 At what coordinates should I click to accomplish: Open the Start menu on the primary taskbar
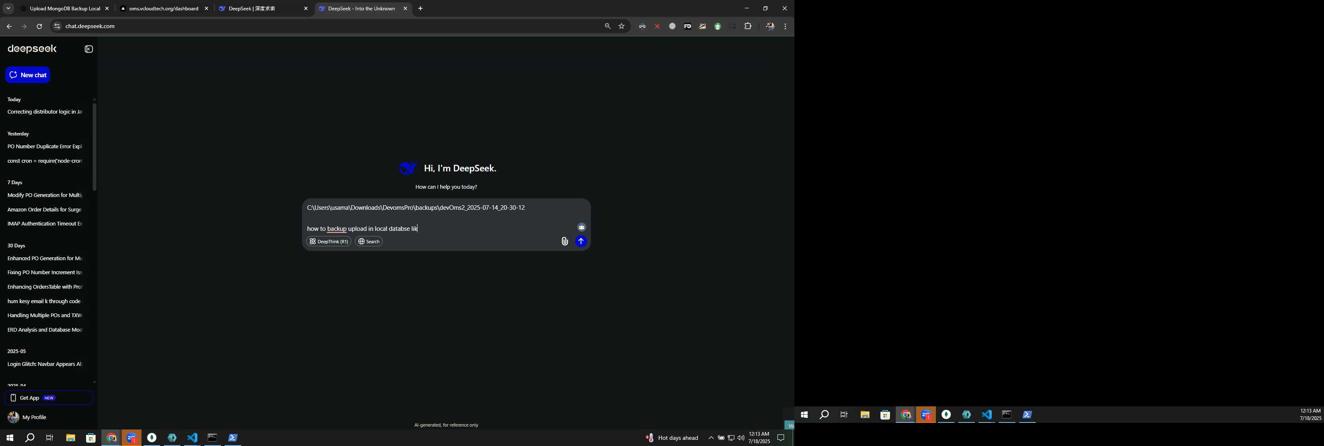point(10,438)
